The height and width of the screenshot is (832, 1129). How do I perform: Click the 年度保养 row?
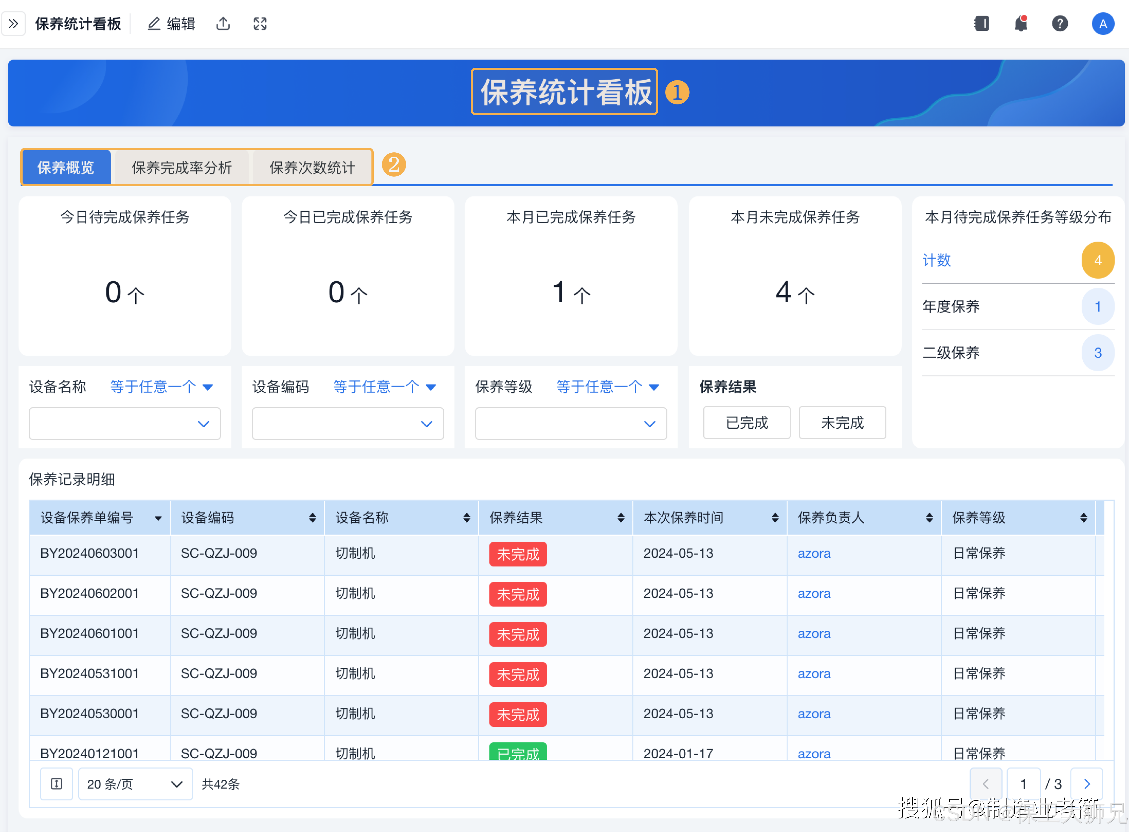click(x=1018, y=306)
